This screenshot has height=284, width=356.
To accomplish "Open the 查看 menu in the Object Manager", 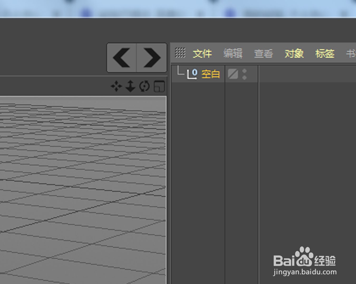I will tap(264, 53).
